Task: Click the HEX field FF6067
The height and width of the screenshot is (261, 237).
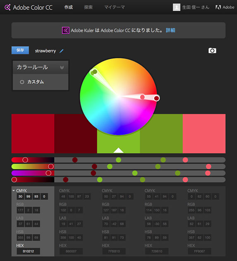Action: (x=199, y=251)
